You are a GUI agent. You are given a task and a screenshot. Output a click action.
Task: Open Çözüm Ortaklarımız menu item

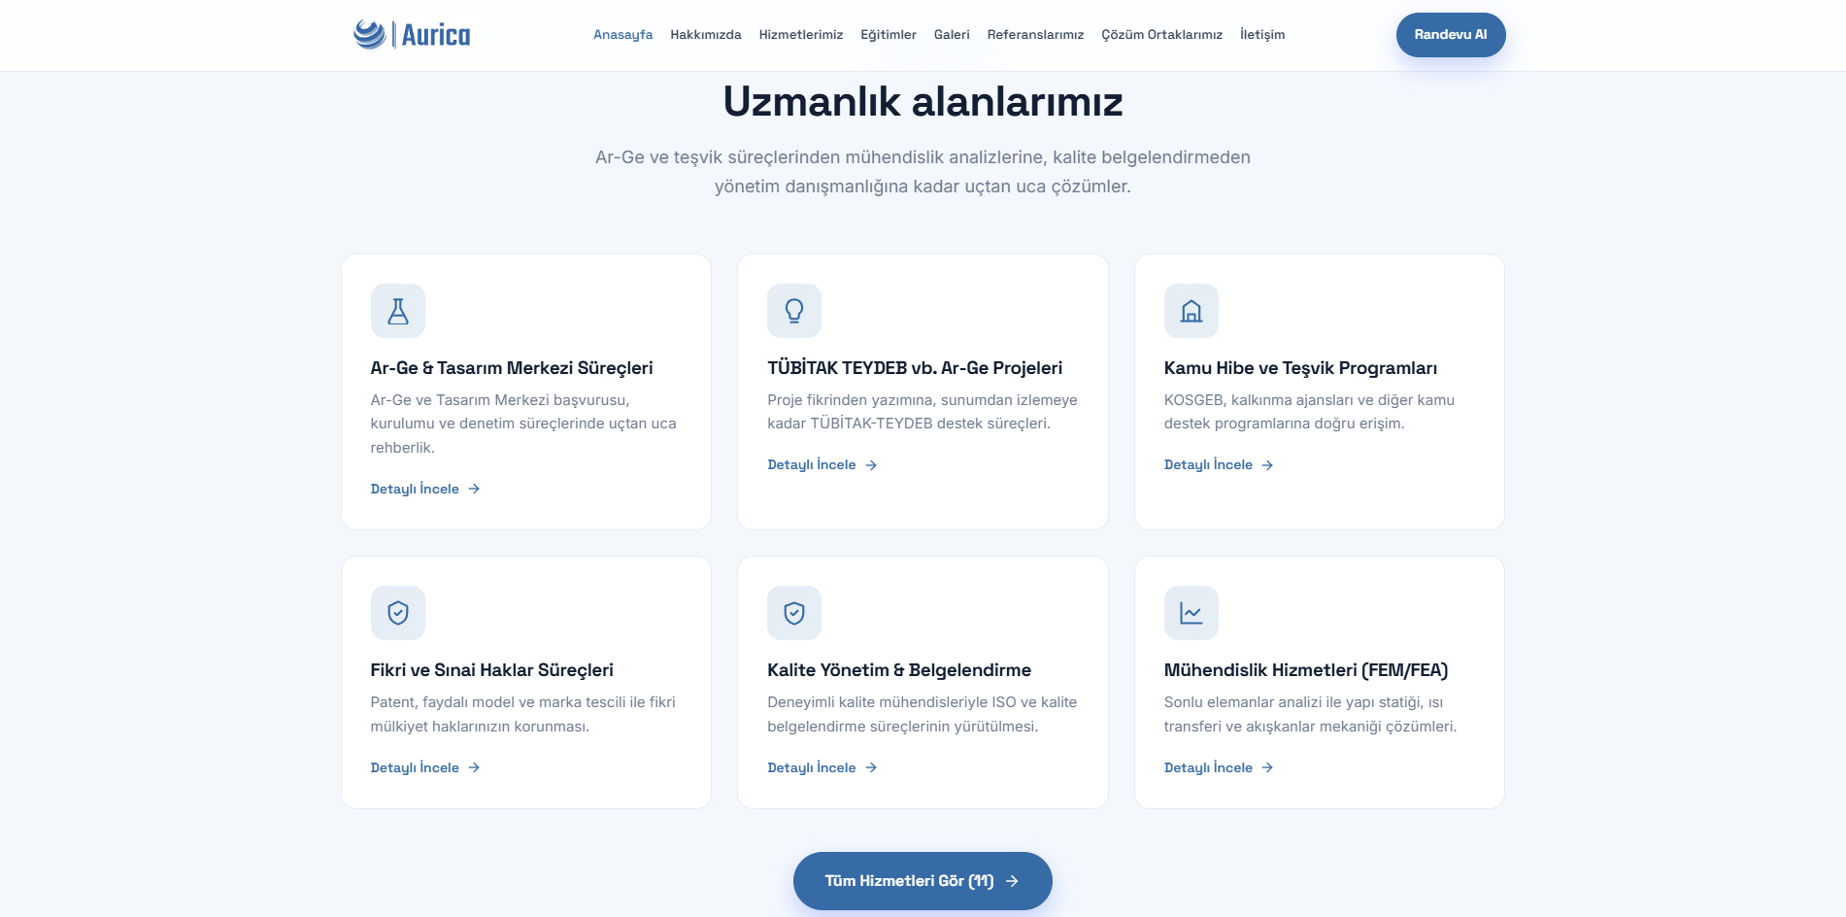coord(1162,35)
